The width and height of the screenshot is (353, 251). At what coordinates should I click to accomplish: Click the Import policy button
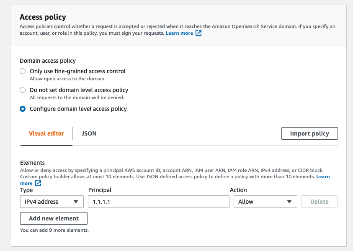(309, 133)
